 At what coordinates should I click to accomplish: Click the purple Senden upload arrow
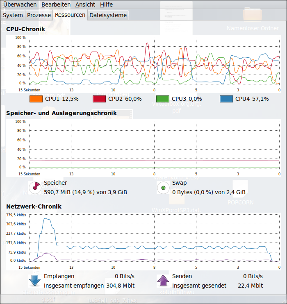pyautogui.click(x=163, y=281)
